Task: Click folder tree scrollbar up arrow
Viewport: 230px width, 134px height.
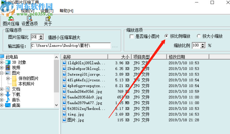Action: 56,57
